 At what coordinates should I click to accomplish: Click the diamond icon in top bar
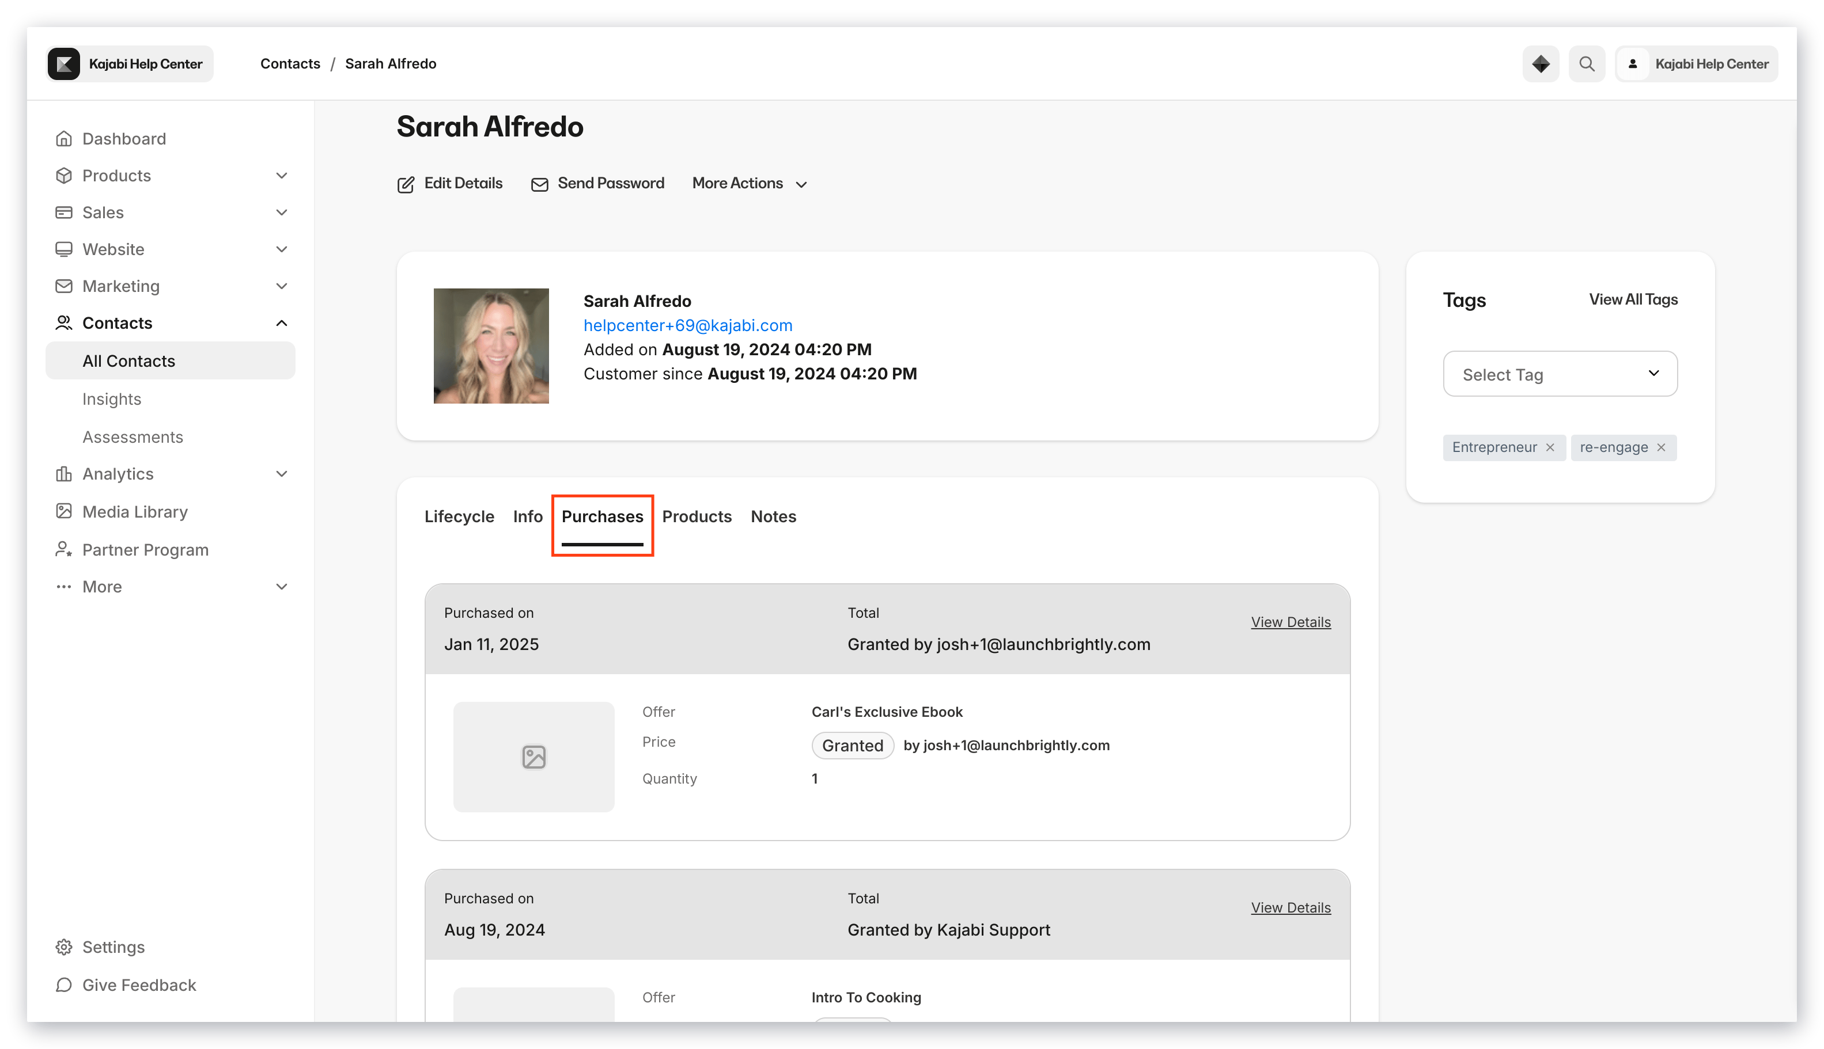click(x=1540, y=63)
